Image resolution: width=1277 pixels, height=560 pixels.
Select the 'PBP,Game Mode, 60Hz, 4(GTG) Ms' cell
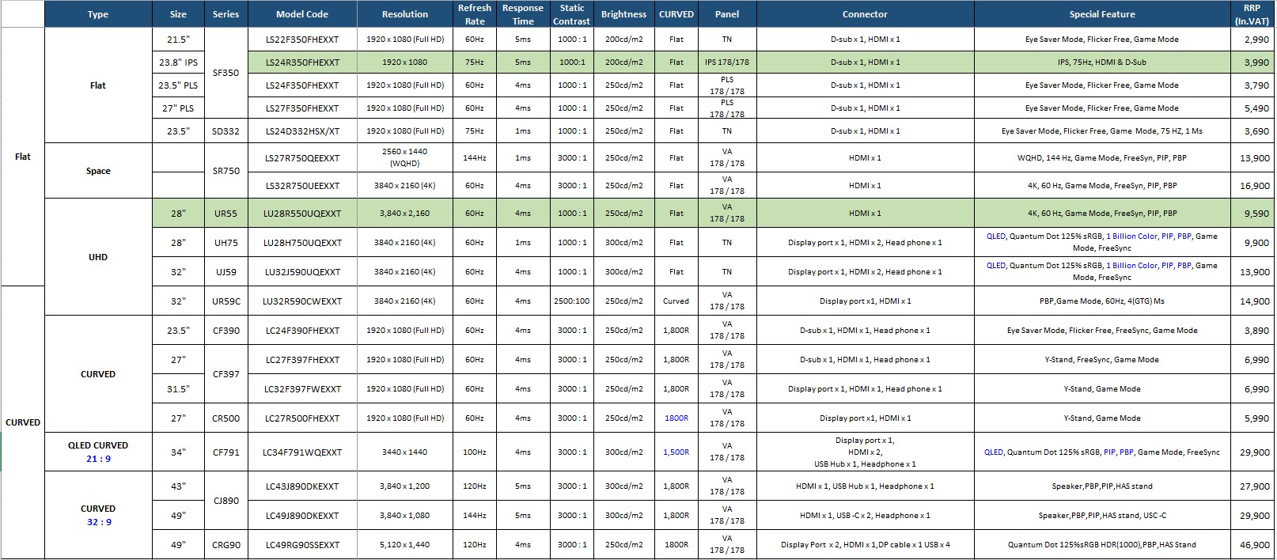pyautogui.click(x=1102, y=301)
